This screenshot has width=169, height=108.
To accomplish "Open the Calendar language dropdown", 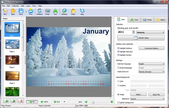I will pyautogui.click(x=152, y=64).
